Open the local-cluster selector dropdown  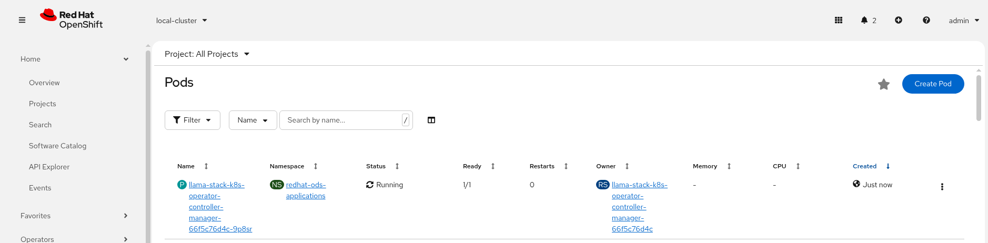pyautogui.click(x=182, y=21)
